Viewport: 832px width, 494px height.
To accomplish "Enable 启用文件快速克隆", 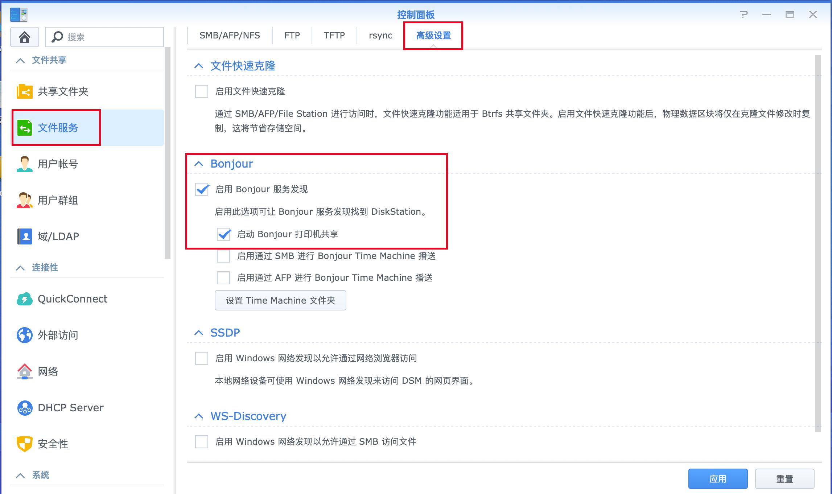I will tap(201, 92).
